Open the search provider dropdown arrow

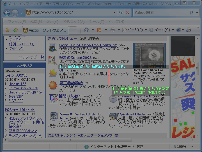(x=197, y=13)
